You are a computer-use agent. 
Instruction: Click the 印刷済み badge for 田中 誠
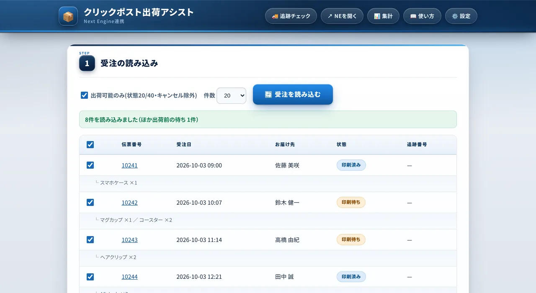click(x=351, y=277)
